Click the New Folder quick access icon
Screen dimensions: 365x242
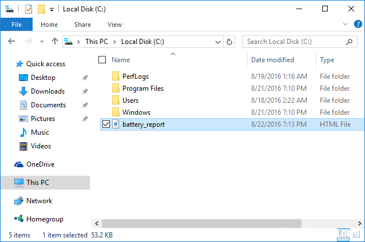click(x=41, y=9)
